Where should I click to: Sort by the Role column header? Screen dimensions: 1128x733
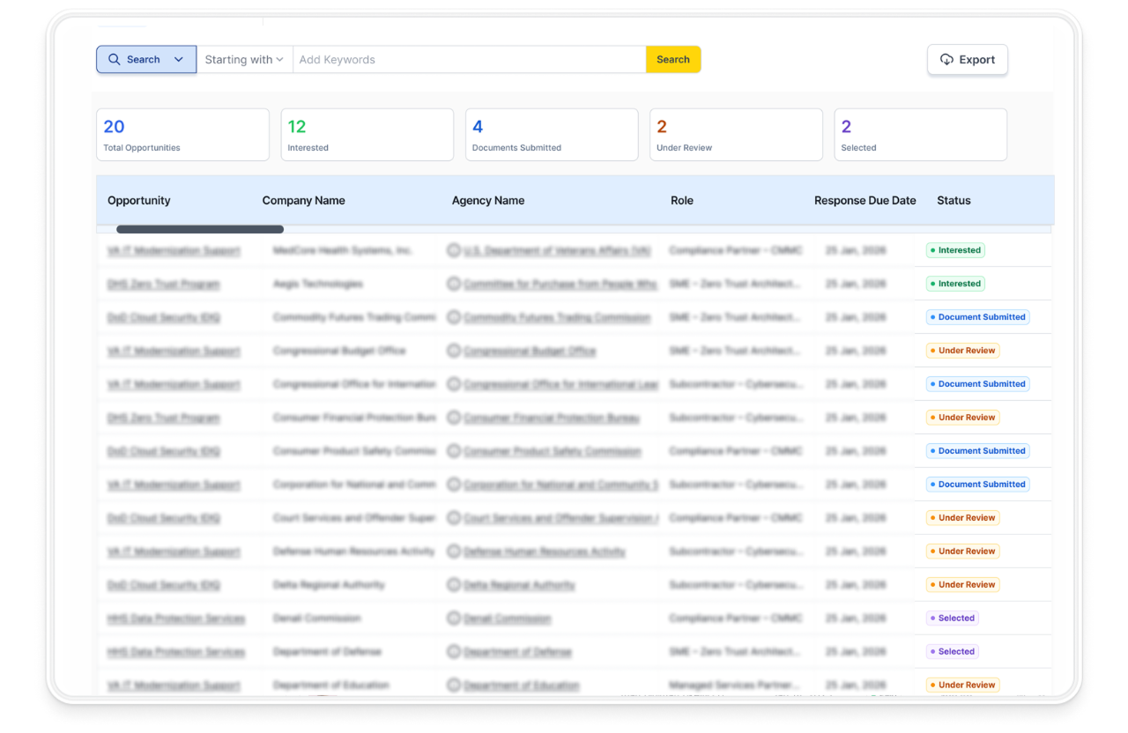click(682, 201)
